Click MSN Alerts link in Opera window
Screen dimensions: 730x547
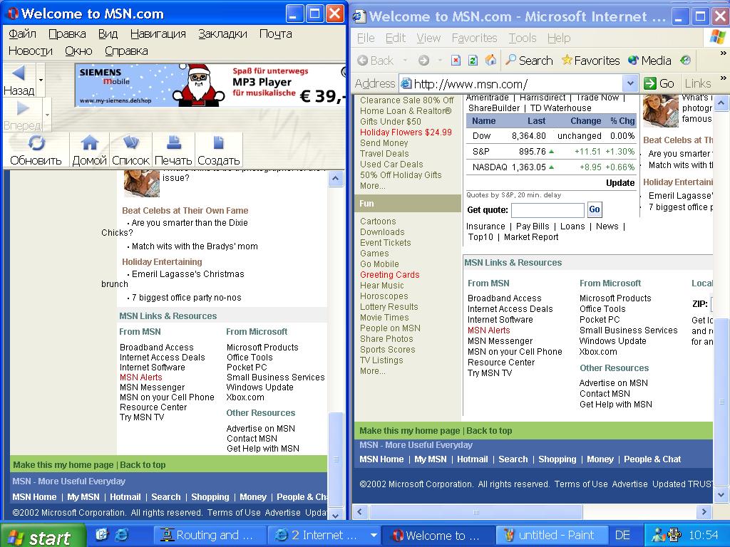click(141, 377)
